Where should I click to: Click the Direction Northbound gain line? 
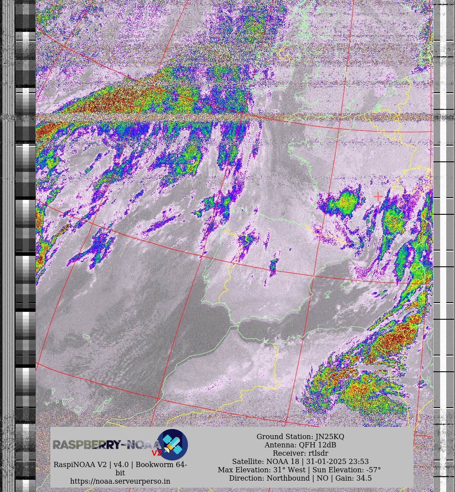(300, 478)
